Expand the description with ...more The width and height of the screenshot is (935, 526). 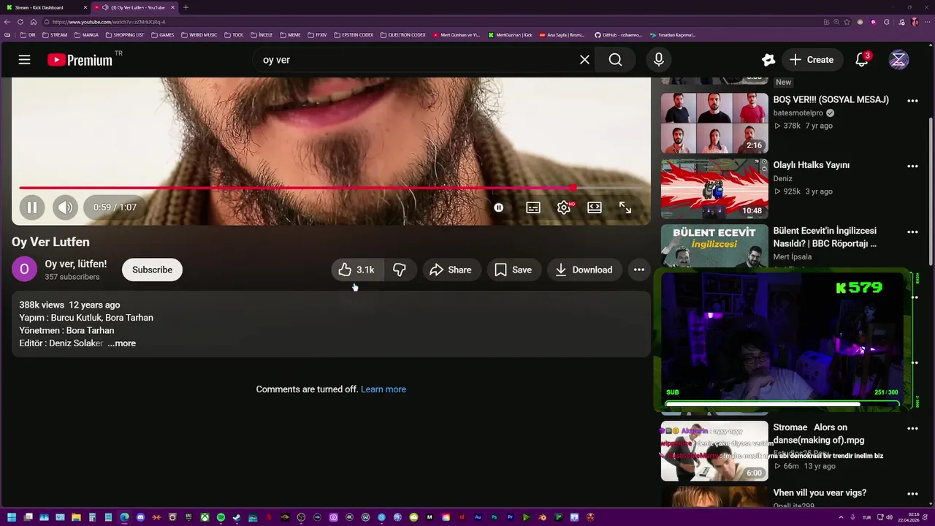121,343
